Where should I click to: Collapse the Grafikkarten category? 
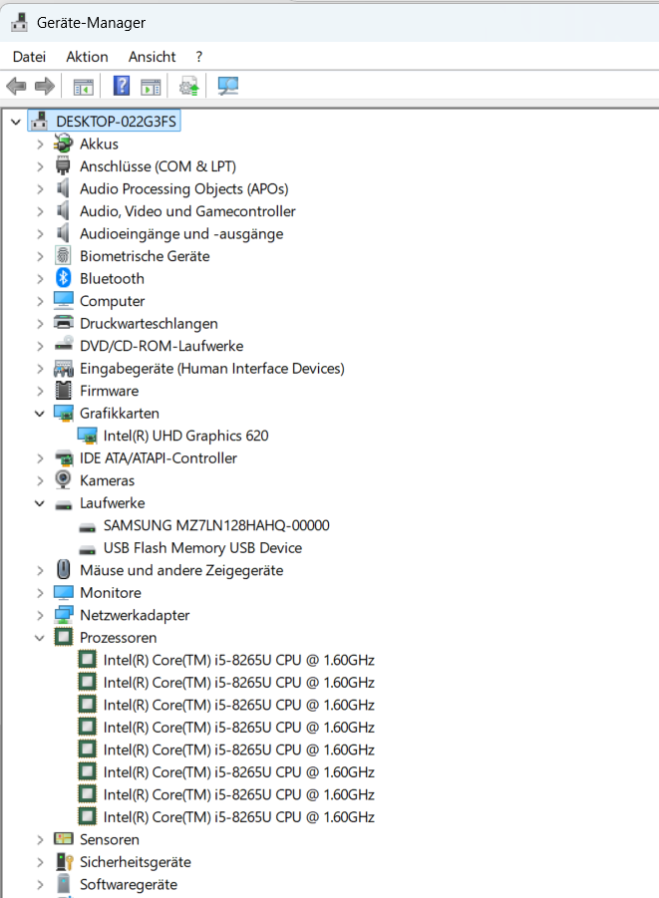[40, 414]
